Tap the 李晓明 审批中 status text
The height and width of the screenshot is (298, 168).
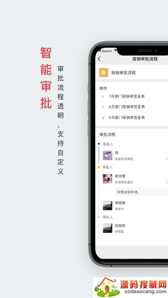click(119, 209)
